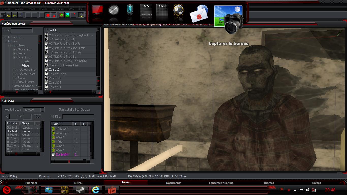Click the object list horizontal scrollbar red thumb
This screenshot has width=347, height=195.
pos(50,92)
